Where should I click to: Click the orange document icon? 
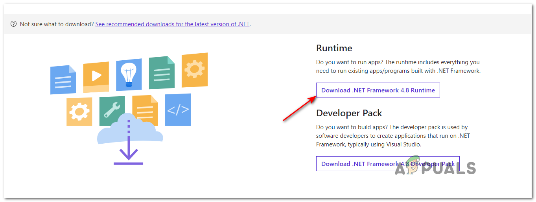pyautogui.click(x=145, y=110)
